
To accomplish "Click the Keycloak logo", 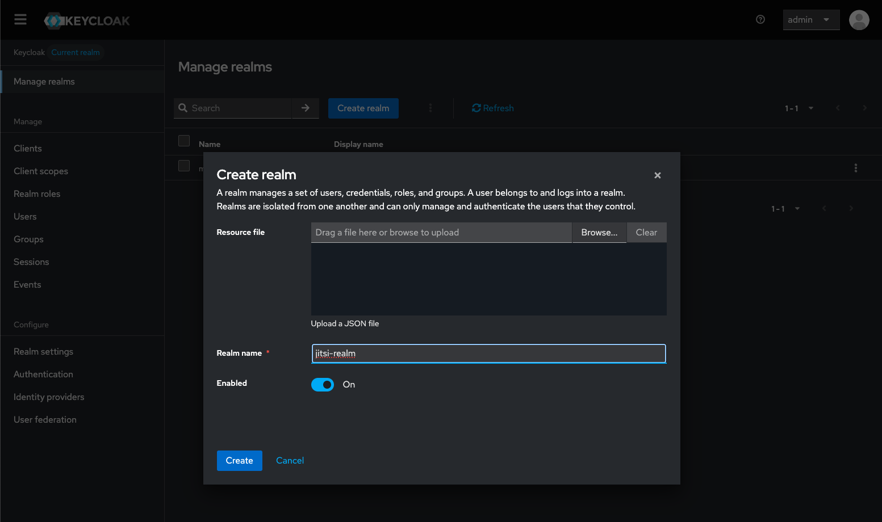I will (x=87, y=21).
